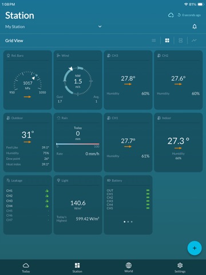Tap the CH2 card thermometer icon
Viewport: 206px width, 275px height.
coord(159,56)
